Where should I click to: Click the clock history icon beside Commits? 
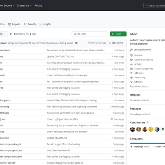tap(110, 43)
